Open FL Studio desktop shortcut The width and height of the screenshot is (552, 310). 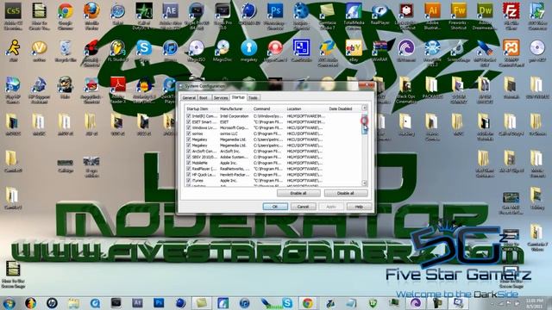117,51
